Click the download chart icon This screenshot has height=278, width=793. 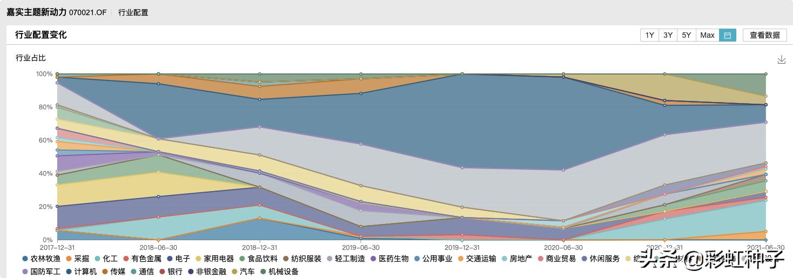(781, 59)
